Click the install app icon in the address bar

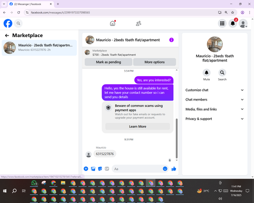click(x=219, y=12)
